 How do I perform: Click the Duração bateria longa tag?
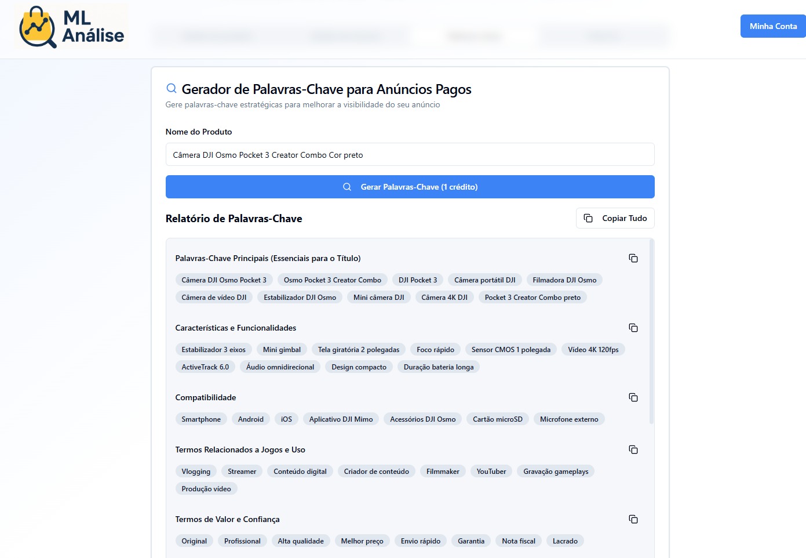439,367
